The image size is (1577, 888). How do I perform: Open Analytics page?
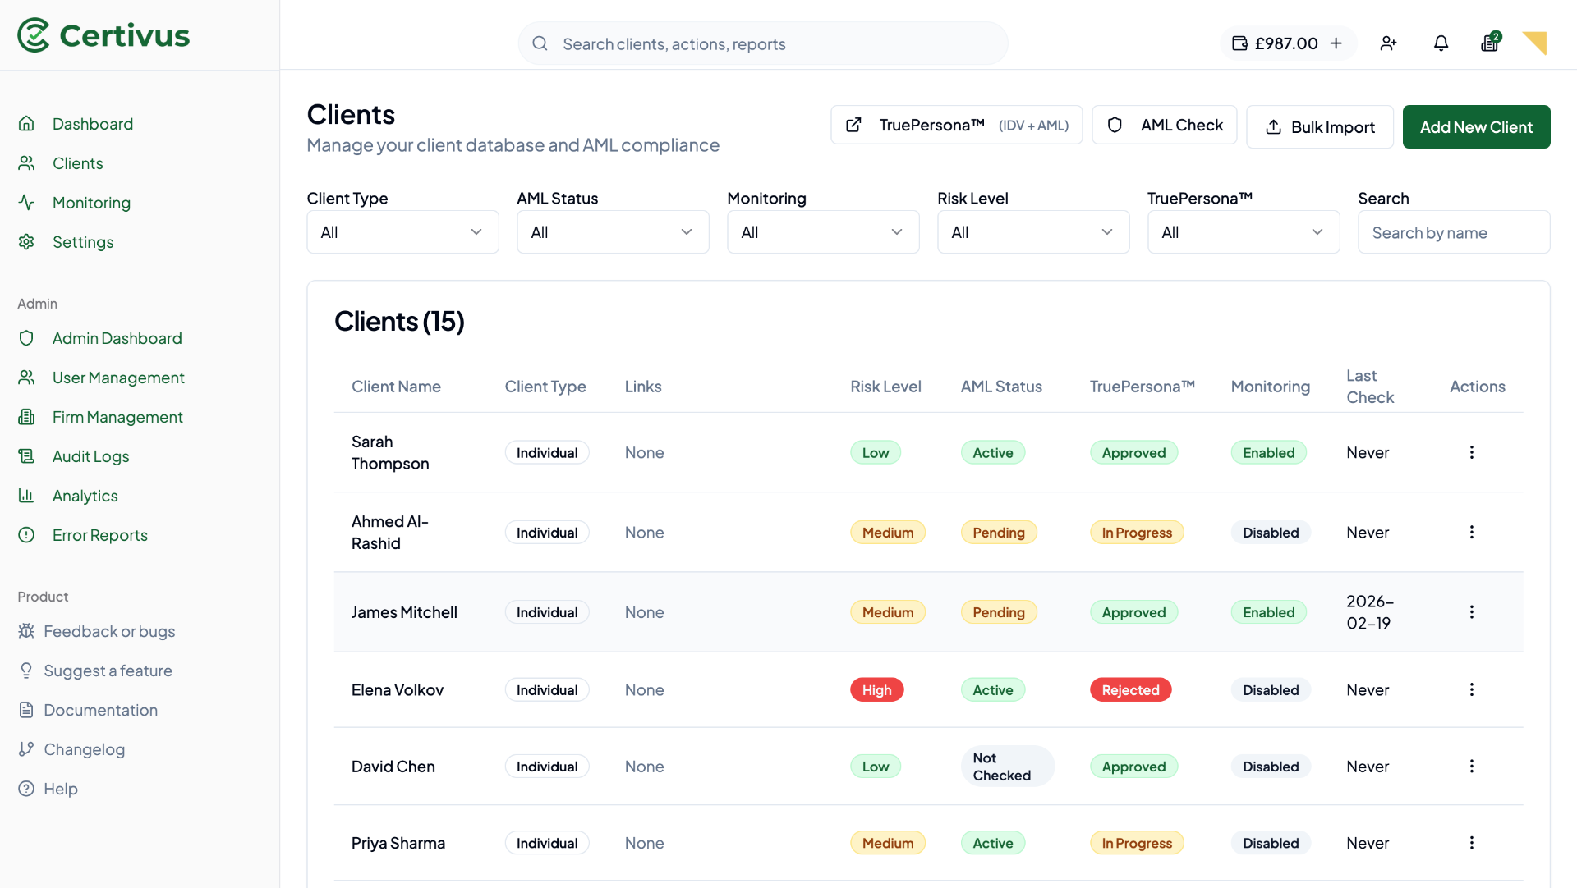click(85, 496)
